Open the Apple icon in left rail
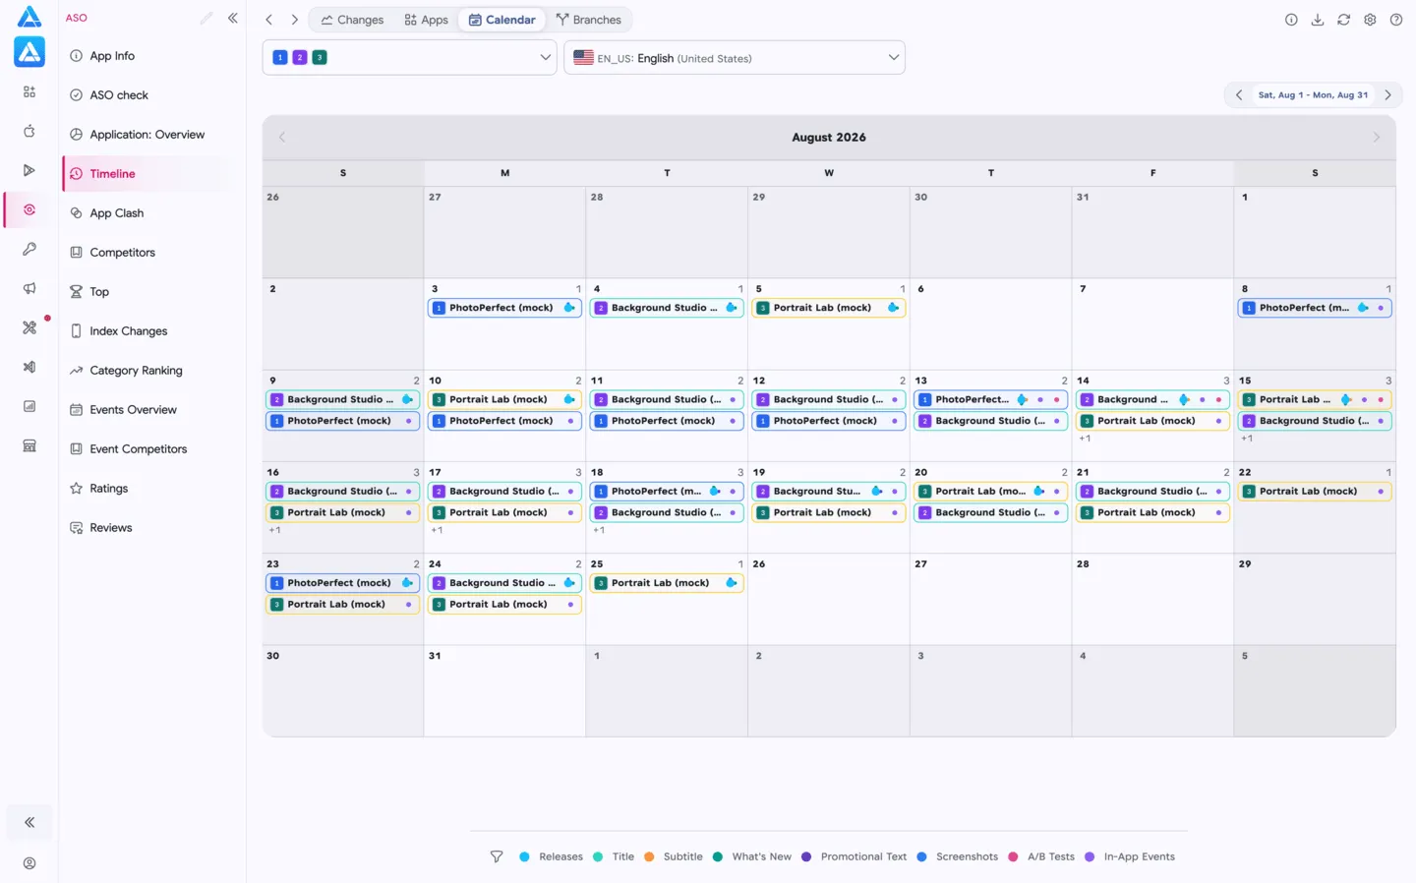1416x883 pixels. click(29, 131)
